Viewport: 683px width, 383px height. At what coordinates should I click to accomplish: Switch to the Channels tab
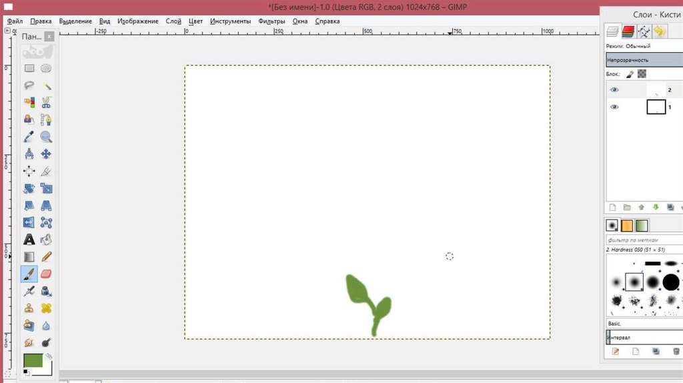(x=628, y=31)
